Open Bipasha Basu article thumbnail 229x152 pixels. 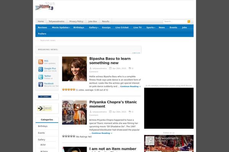coord(74,69)
